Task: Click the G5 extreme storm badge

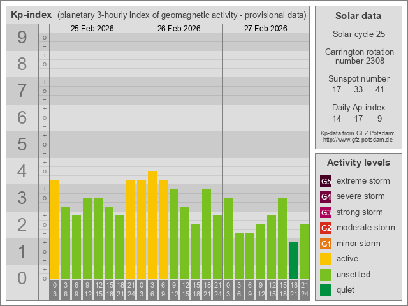Action: [x=326, y=181]
